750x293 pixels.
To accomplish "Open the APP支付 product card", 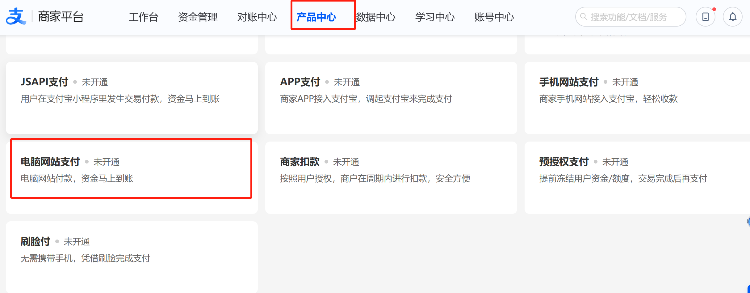I will click(x=391, y=98).
